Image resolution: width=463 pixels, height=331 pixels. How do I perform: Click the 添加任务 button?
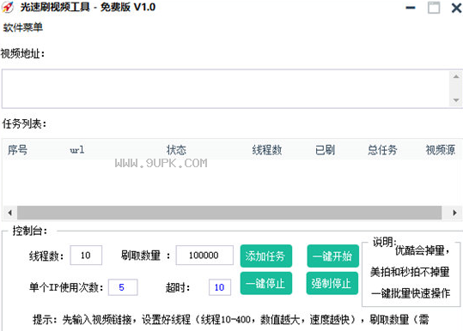[x=266, y=256]
